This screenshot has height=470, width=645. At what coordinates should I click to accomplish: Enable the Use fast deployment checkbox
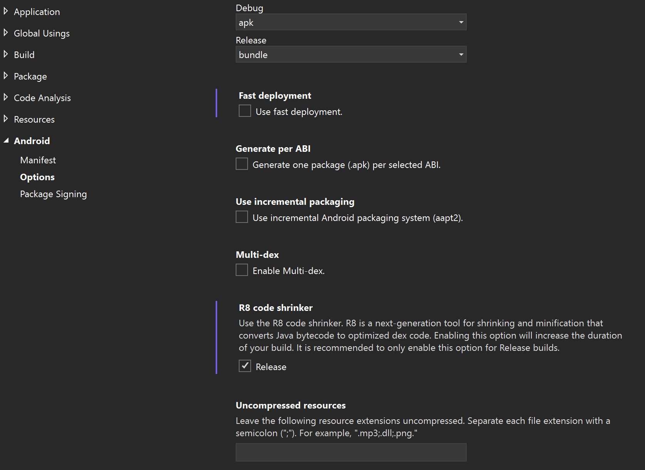(x=245, y=111)
